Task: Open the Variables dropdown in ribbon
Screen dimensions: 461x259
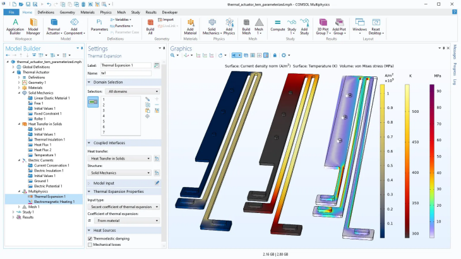Action: 121,20
